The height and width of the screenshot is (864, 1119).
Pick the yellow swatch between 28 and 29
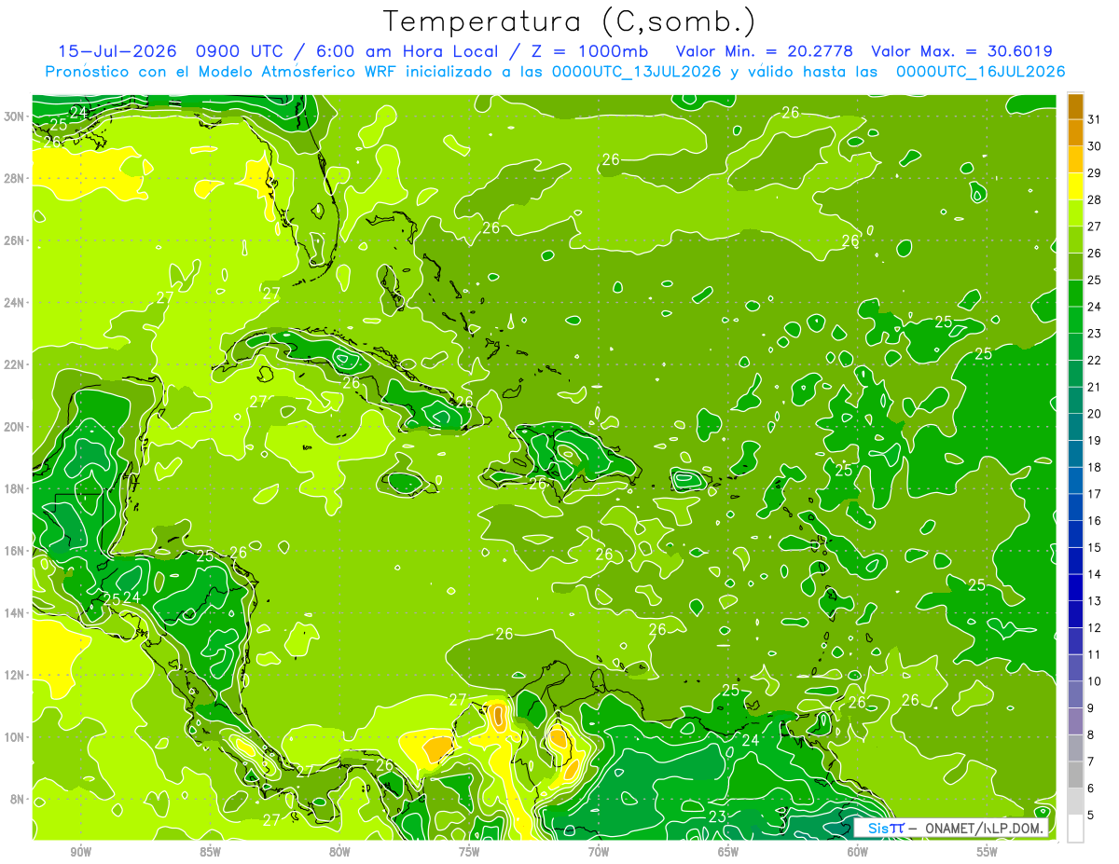(1075, 186)
